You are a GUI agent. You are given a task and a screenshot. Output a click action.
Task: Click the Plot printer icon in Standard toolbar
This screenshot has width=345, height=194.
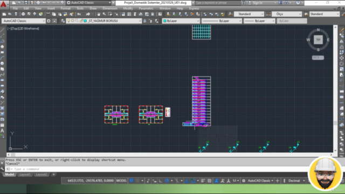coord(23,14)
